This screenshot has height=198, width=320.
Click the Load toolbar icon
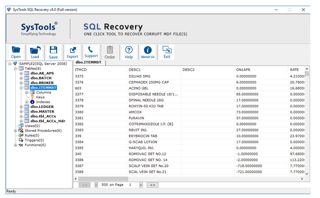tap(35, 52)
